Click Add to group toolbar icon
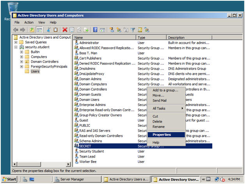This screenshot has height=184, width=245. [x=147, y=30]
